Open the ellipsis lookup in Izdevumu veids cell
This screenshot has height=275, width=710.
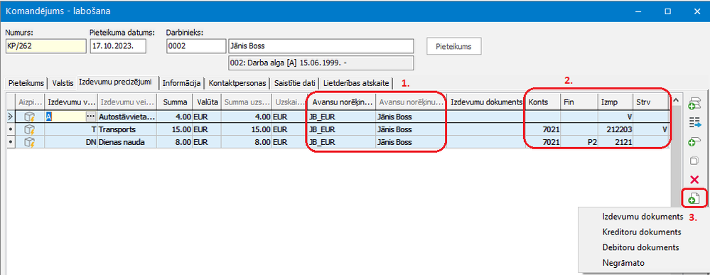pos(91,117)
